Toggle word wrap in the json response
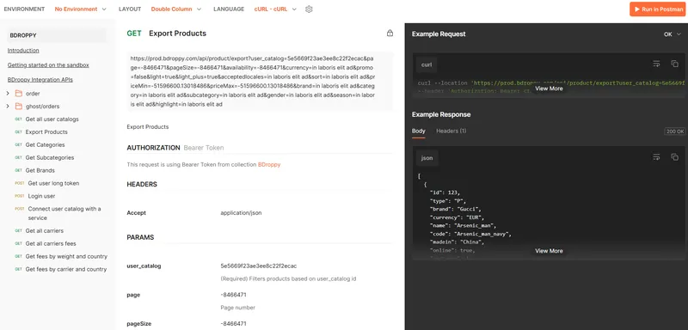 pos(656,157)
